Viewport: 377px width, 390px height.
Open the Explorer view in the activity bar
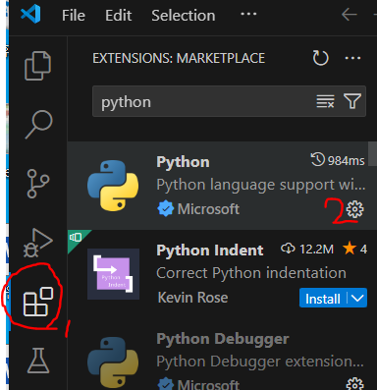[x=38, y=66]
